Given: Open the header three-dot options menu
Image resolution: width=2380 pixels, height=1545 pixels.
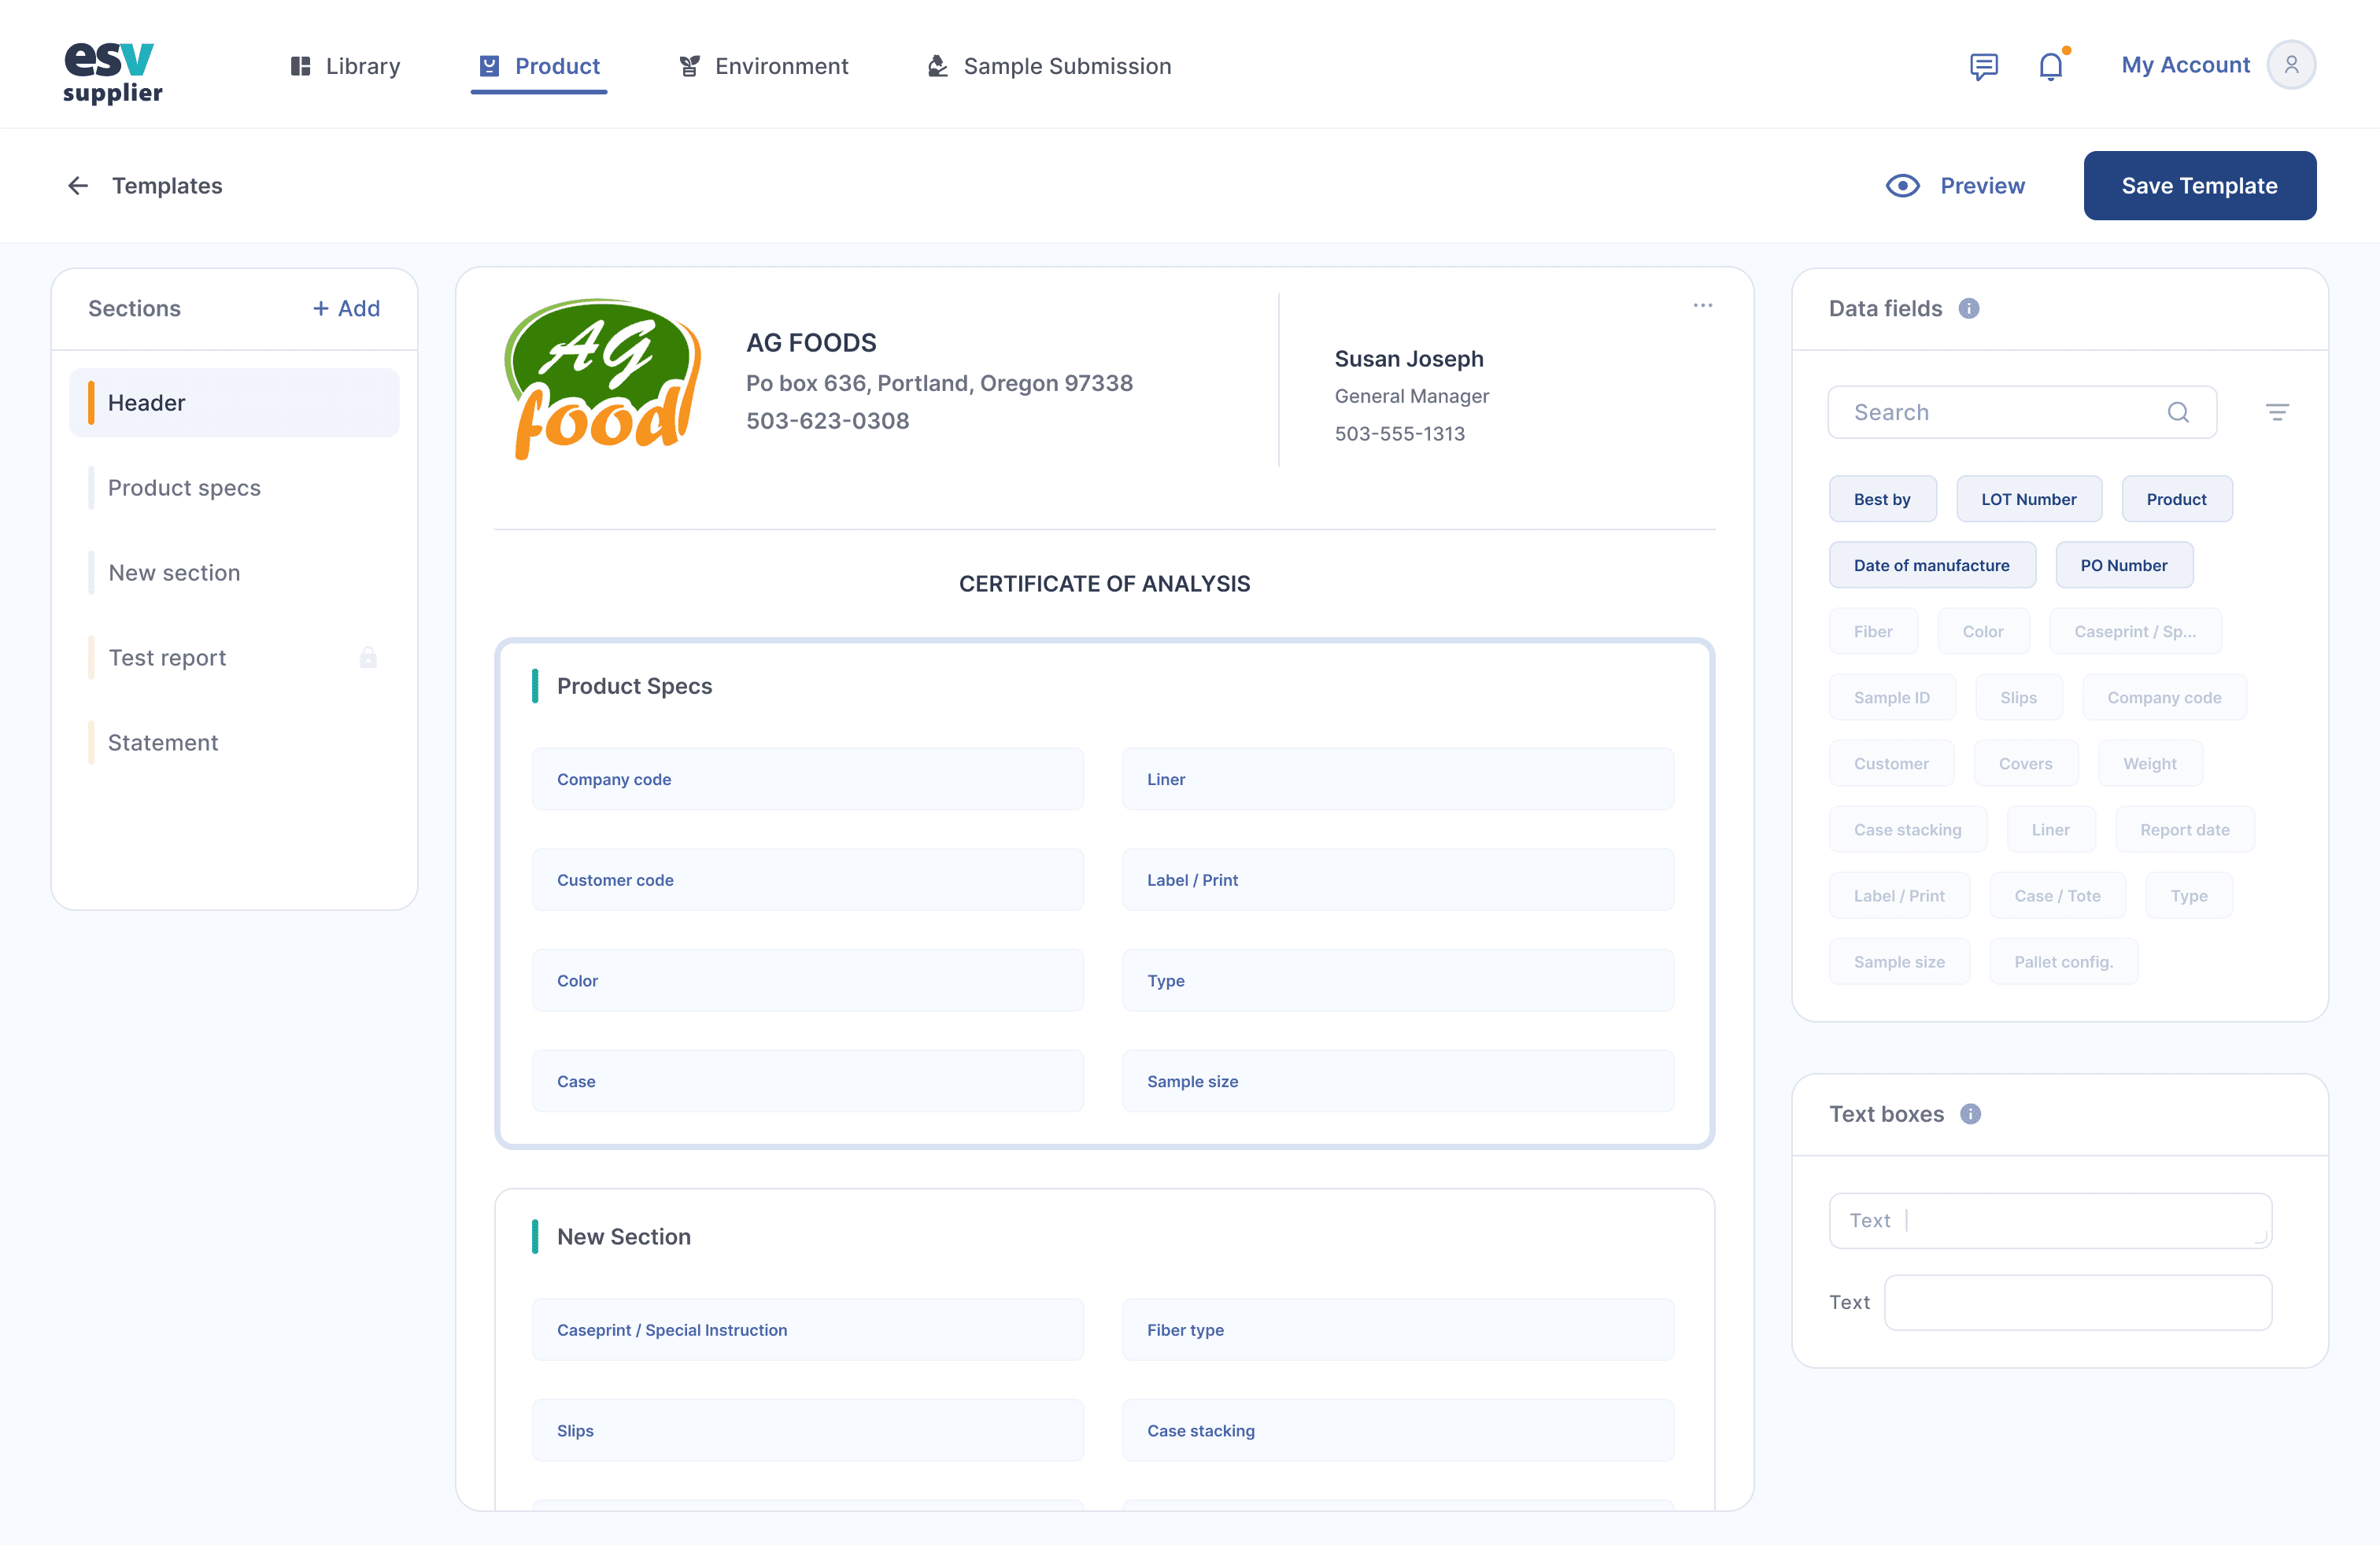Looking at the screenshot, I should point(1702,304).
